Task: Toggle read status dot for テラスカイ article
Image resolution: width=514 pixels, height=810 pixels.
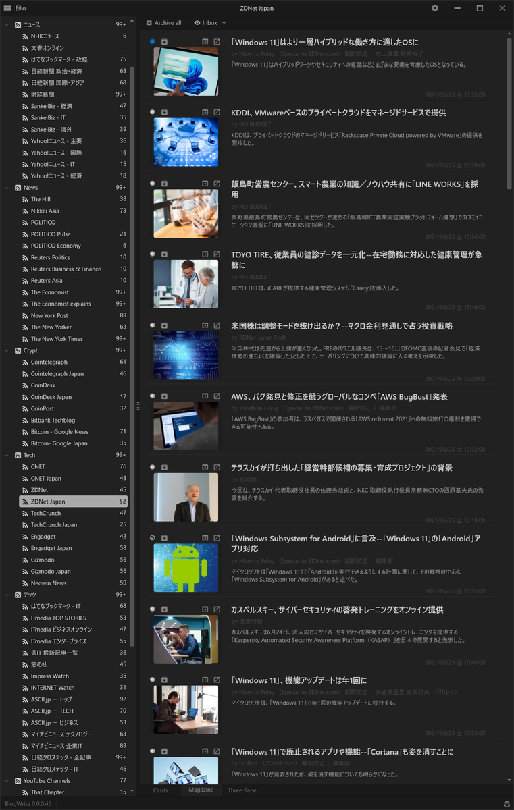Action: pyautogui.click(x=153, y=466)
